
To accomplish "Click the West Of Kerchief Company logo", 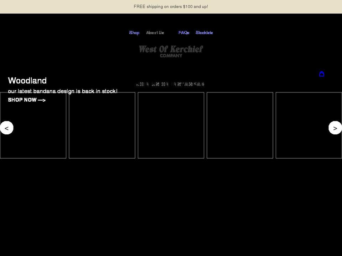I will point(171,50).
